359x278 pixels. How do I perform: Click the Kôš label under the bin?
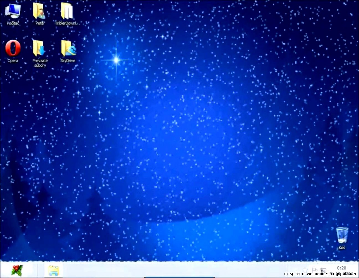(x=342, y=248)
